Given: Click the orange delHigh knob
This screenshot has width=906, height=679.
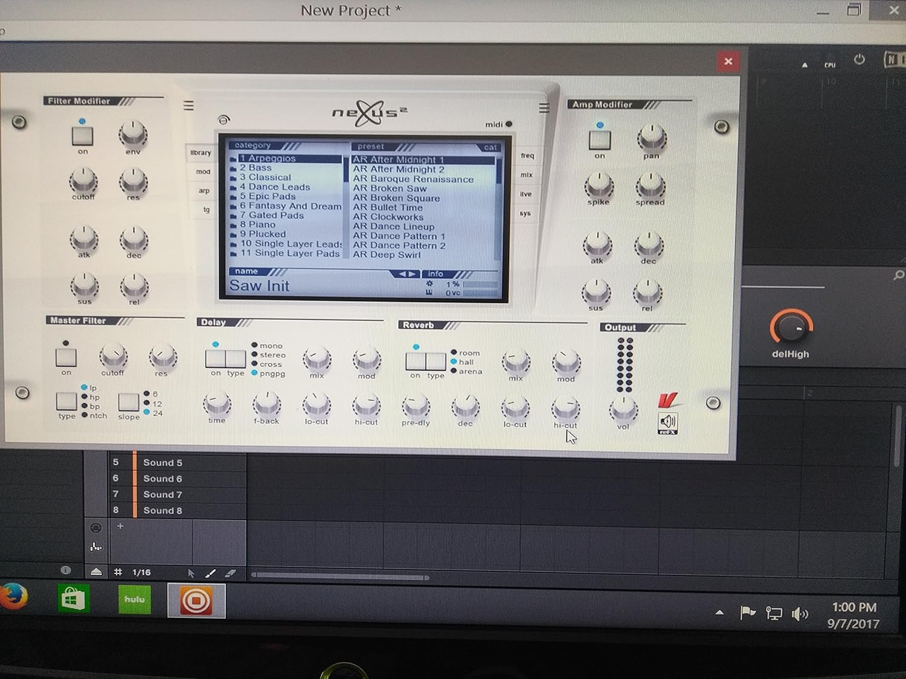Looking at the screenshot, I should (x=791, y=328).
